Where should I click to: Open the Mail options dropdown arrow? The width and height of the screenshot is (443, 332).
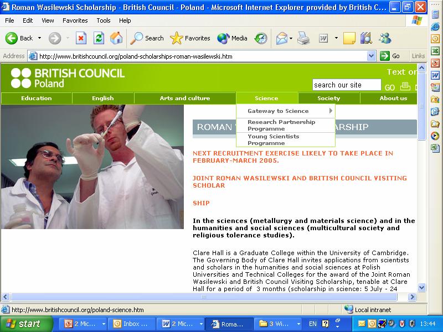tap(291, 38)
